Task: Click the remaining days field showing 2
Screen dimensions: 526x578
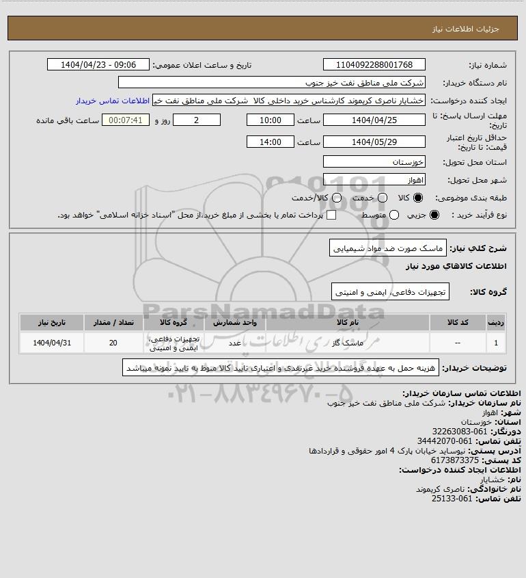Action: [x=197, y=120]
